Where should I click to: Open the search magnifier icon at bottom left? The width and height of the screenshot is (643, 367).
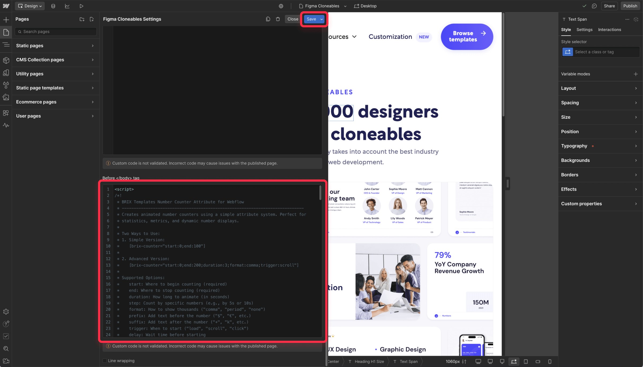(x=6, y=349)
